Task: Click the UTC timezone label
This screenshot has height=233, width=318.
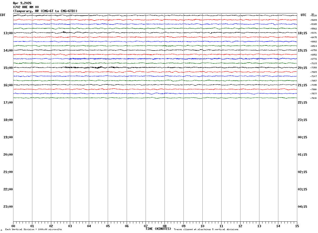Action: (304, 15)
